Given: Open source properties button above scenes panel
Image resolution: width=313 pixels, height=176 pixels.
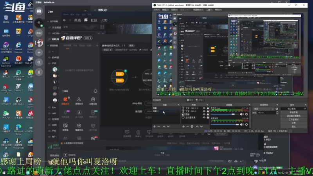Looking at the screenshot, I should click(190, 100).
